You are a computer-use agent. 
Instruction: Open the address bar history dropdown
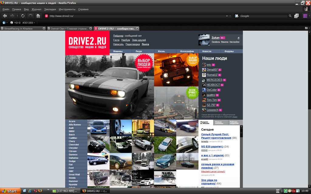point(230,16)
